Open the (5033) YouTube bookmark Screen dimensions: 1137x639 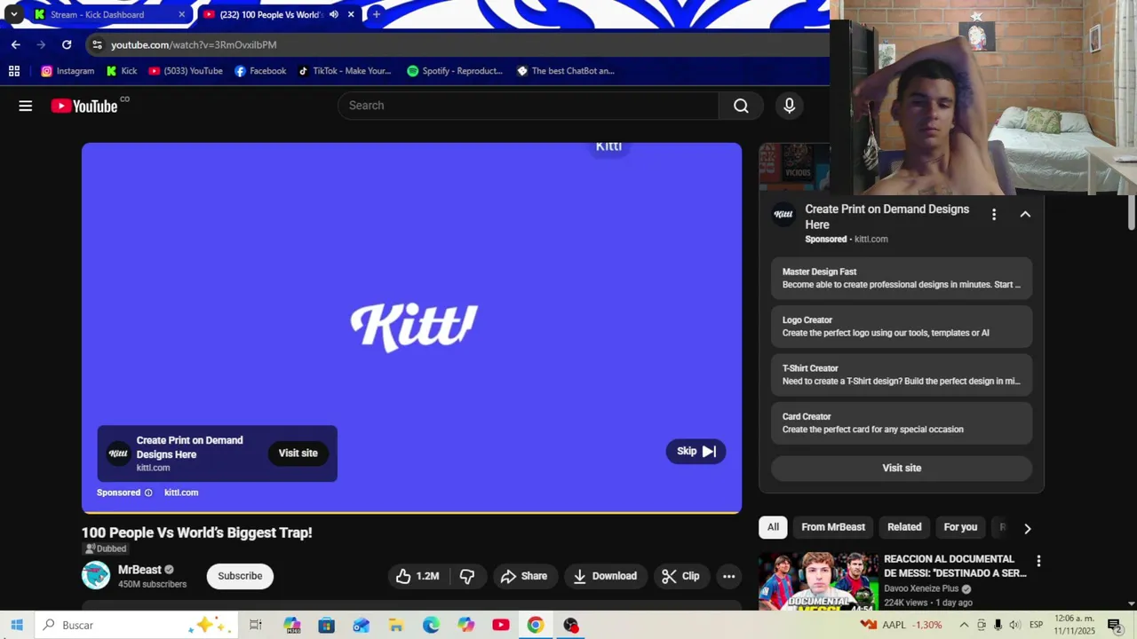click(x=186, y=71)
